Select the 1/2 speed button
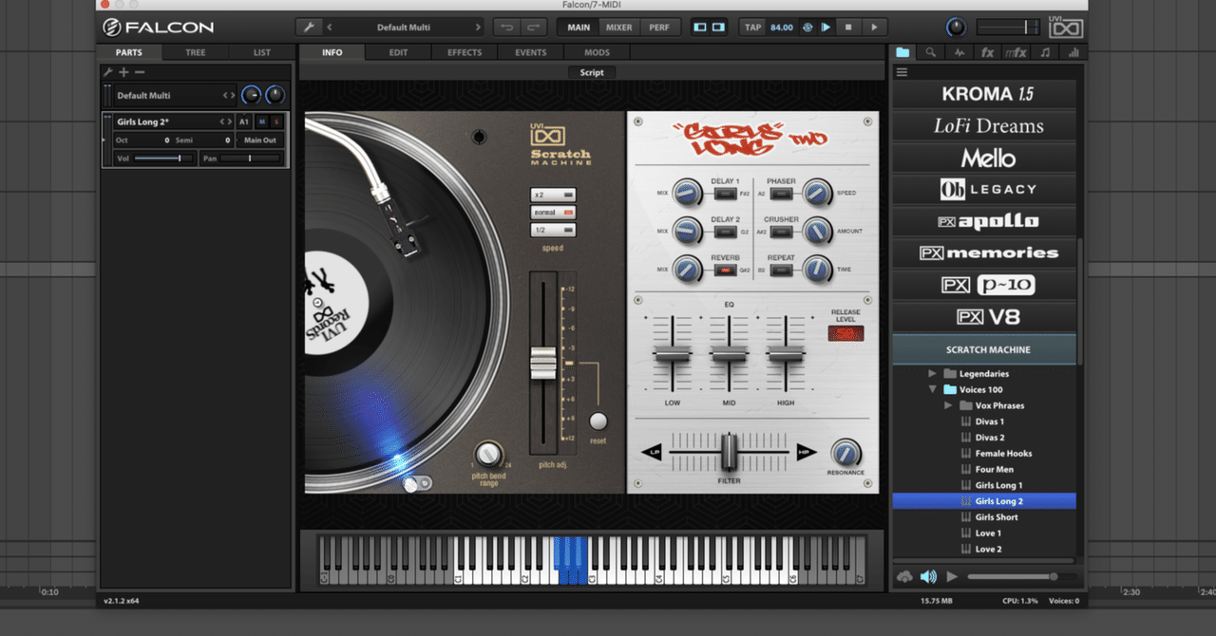Image resolution: width=1216 pixels, height=636 pixels. [x=553, y=230]
